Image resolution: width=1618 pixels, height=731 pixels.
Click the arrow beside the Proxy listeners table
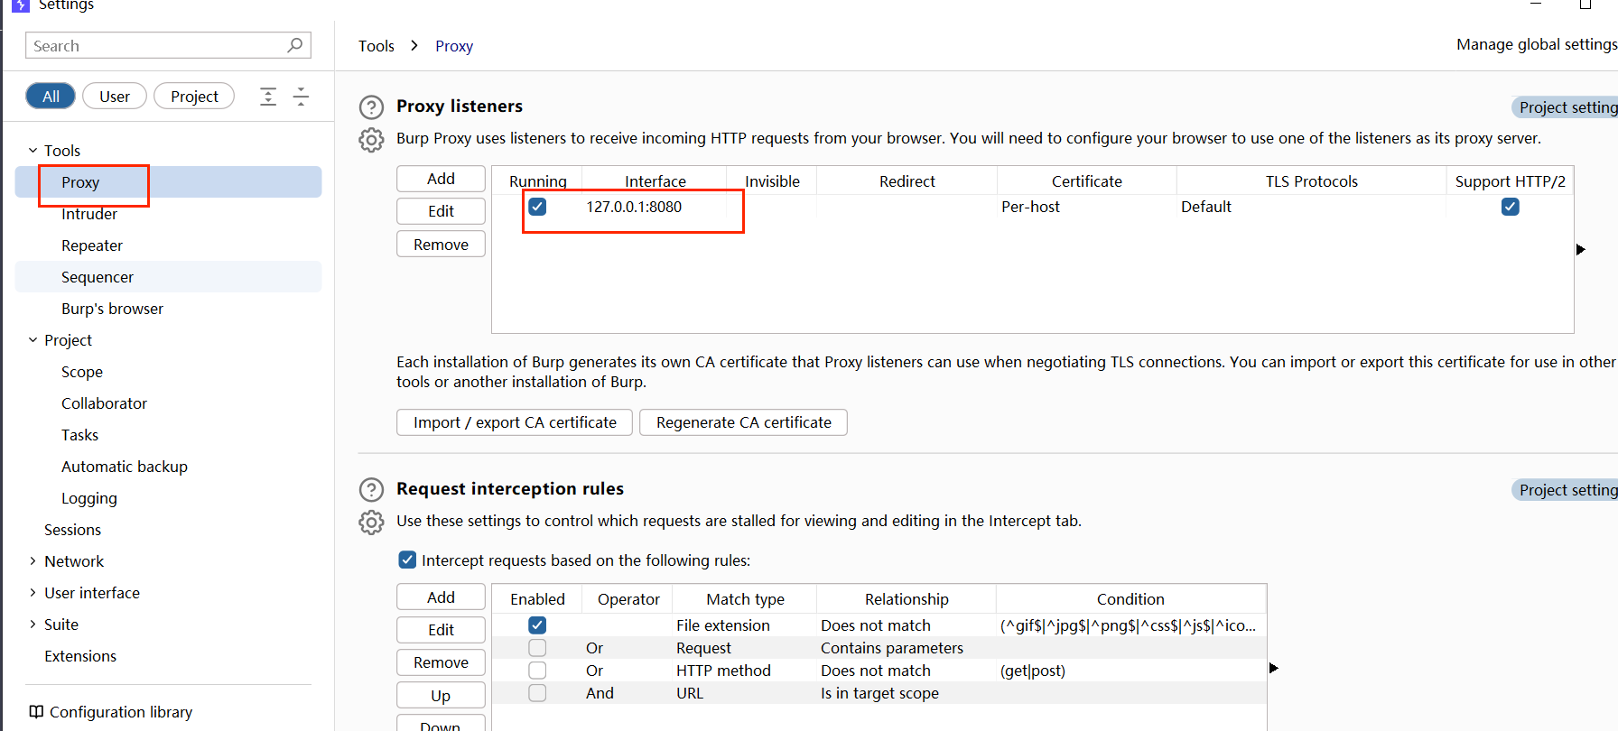tap(1580, 249)
